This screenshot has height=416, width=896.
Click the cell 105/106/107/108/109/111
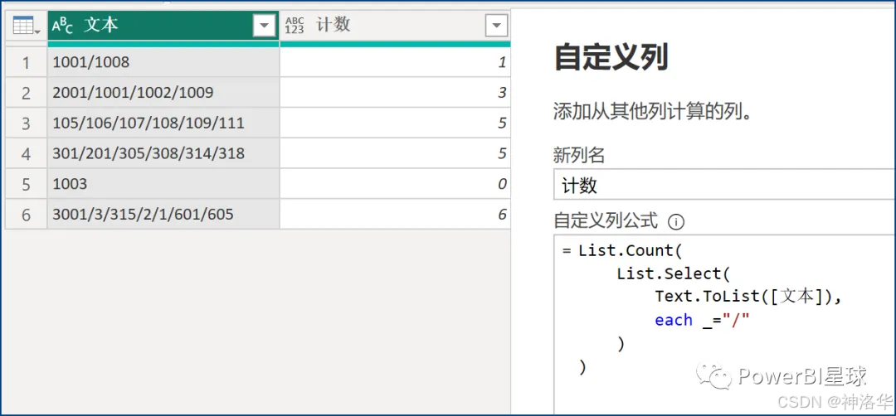point(163,123)
